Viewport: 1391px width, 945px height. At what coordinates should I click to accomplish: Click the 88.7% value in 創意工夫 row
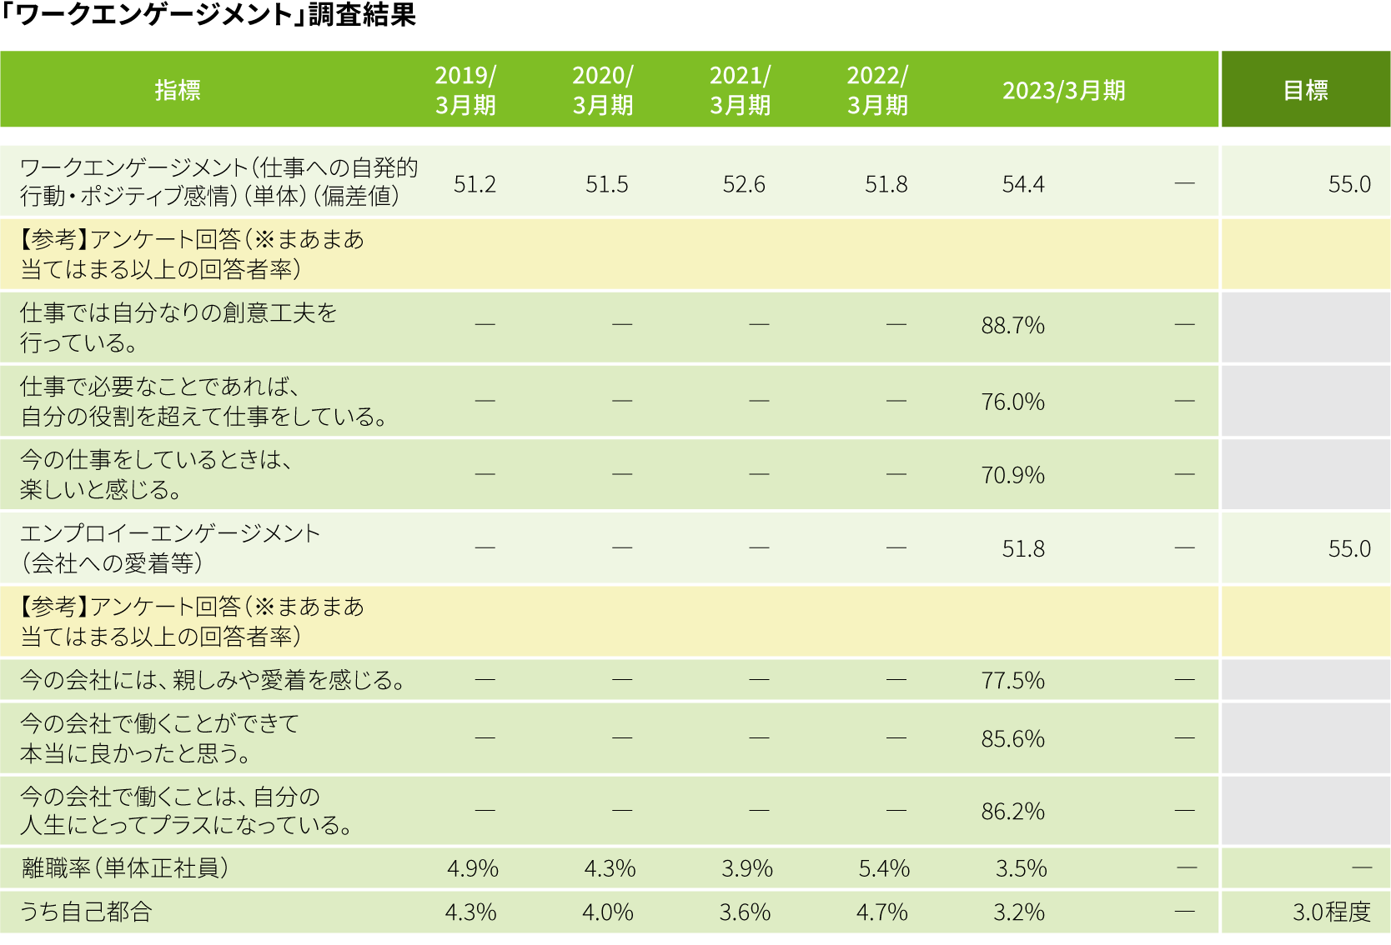pos(1012,325)
